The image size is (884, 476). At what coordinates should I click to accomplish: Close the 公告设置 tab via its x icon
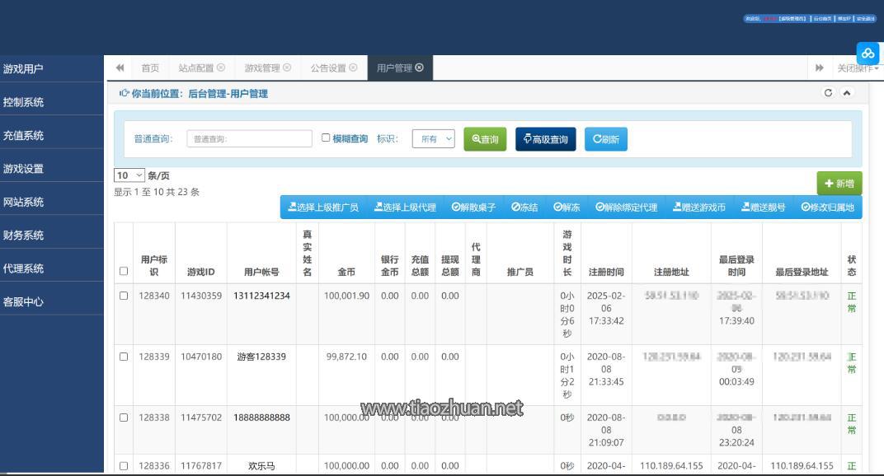coord(353,68)
